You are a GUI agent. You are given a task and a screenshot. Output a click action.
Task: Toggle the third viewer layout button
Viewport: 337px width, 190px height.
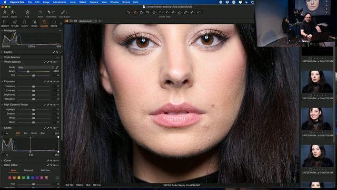pyautogui.click(x=75, y=21)
